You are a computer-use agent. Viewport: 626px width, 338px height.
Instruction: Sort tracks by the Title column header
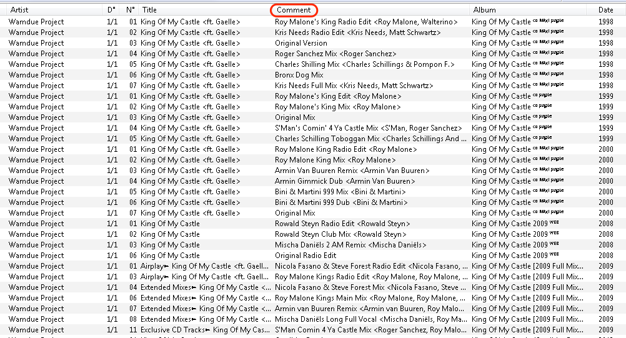pyautogui.click(x=149, y=10)
